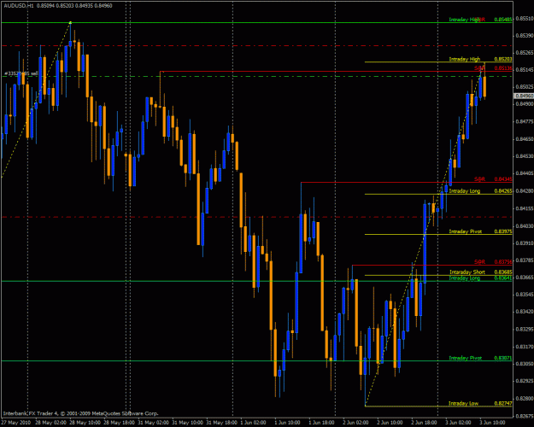Click 0.84775 on the price axis

[525, 121]
